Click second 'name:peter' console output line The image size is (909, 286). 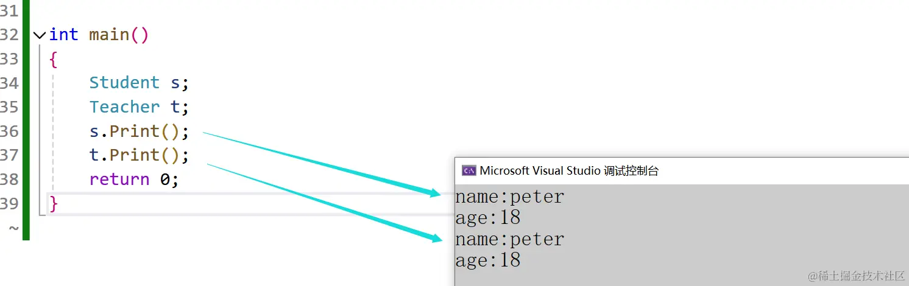point(510,239)
